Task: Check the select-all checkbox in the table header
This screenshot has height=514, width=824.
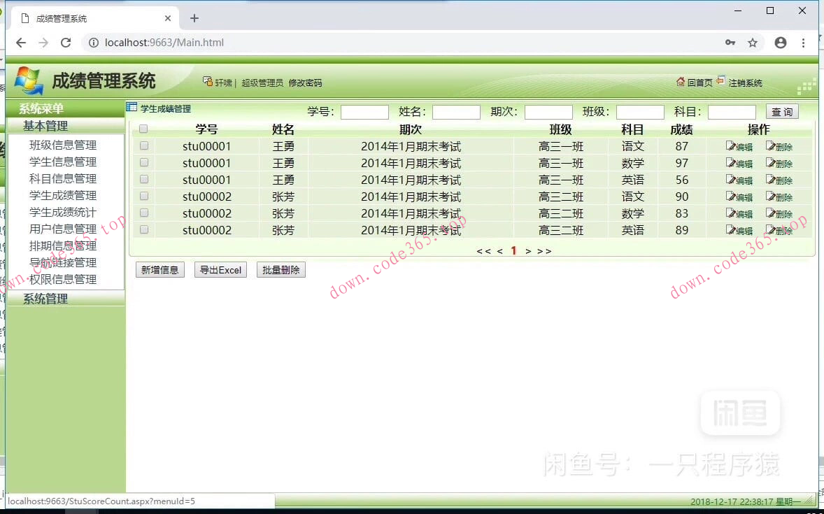Action: (x=144, y=129)
